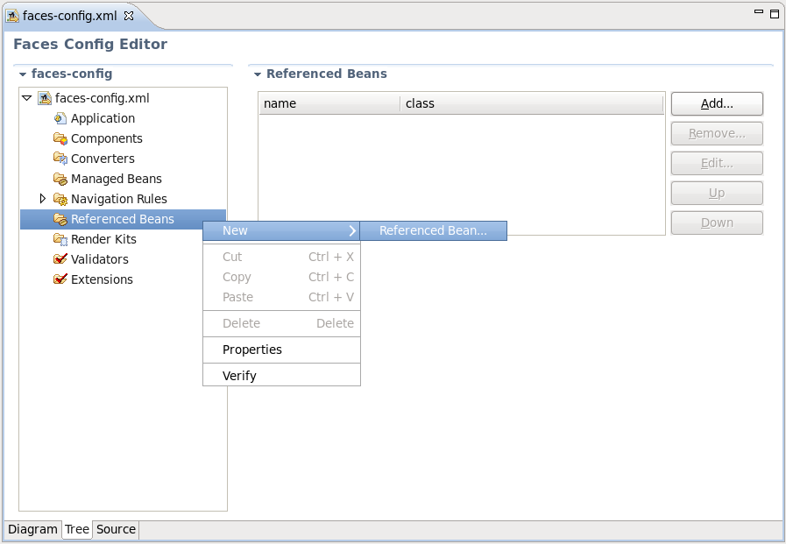786x544 pixels.
Task: Click the Extensions checkmark icon
Action: coord(60,279)
